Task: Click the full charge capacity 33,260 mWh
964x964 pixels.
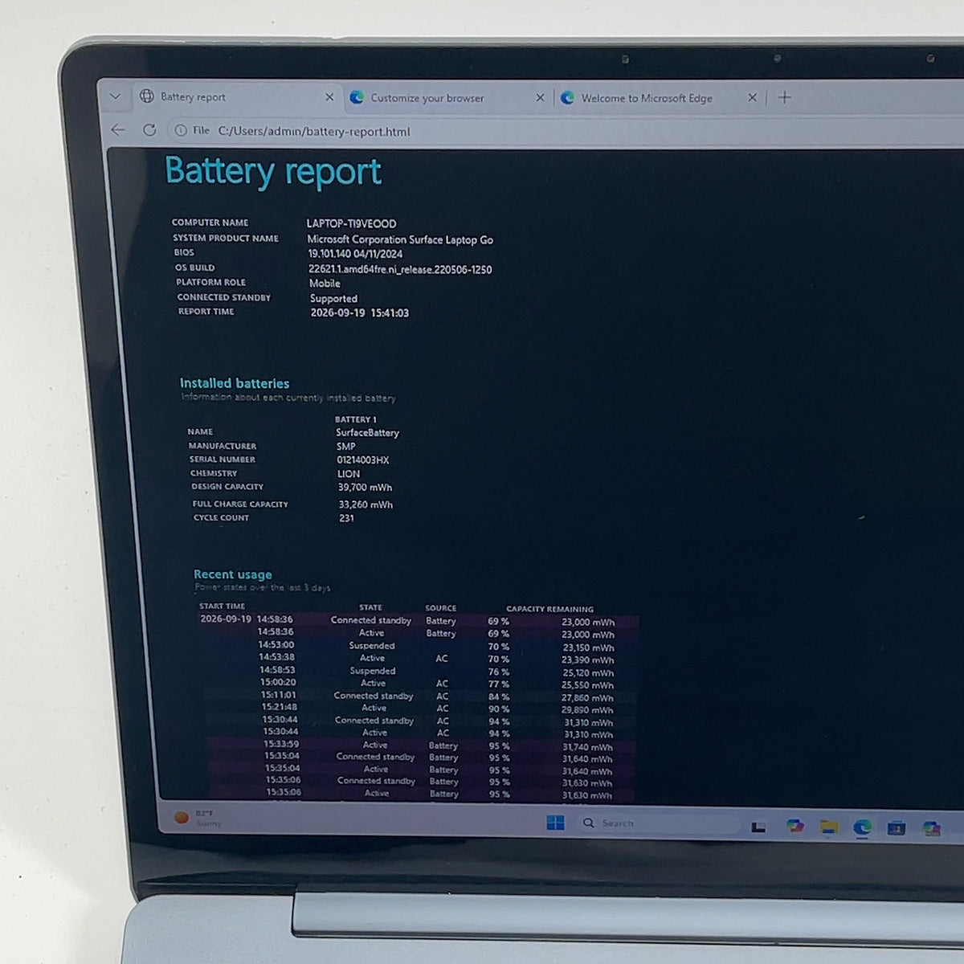Action: click(366, 504)
